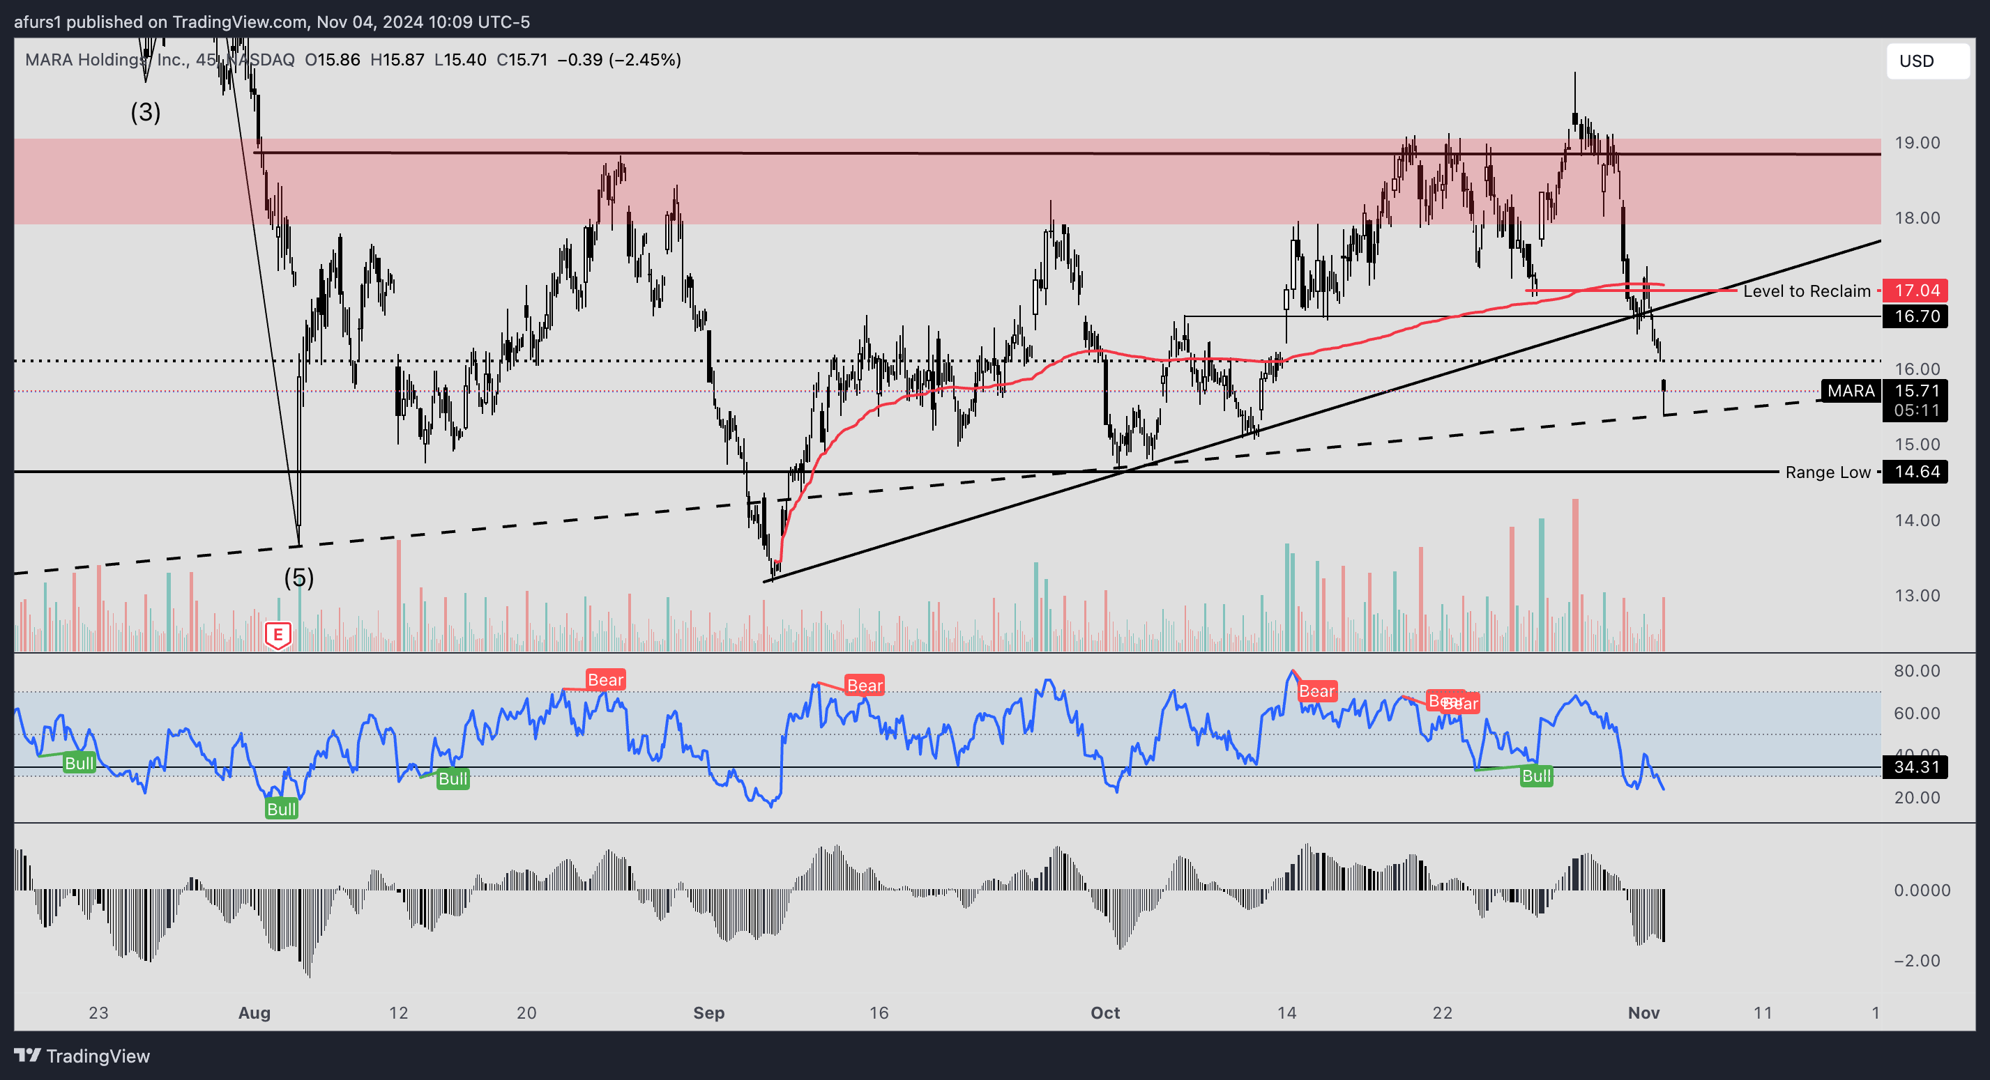The width and height of the screenshot is (1990, 1080).
Task: Click the 14.64 price label
Action: coord(1915,471)
